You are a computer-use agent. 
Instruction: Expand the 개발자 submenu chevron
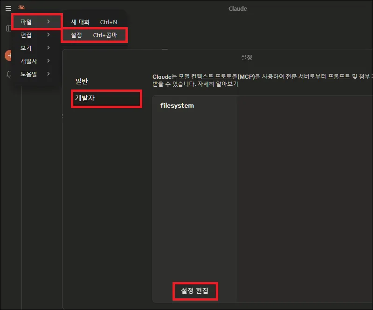[x=48, y=61]
